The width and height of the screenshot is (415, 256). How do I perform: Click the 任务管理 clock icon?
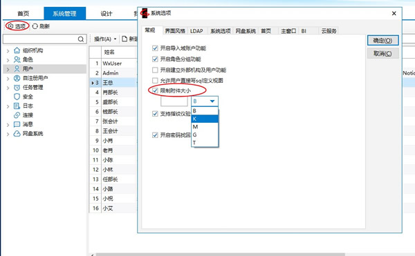(x=17, y=88)
